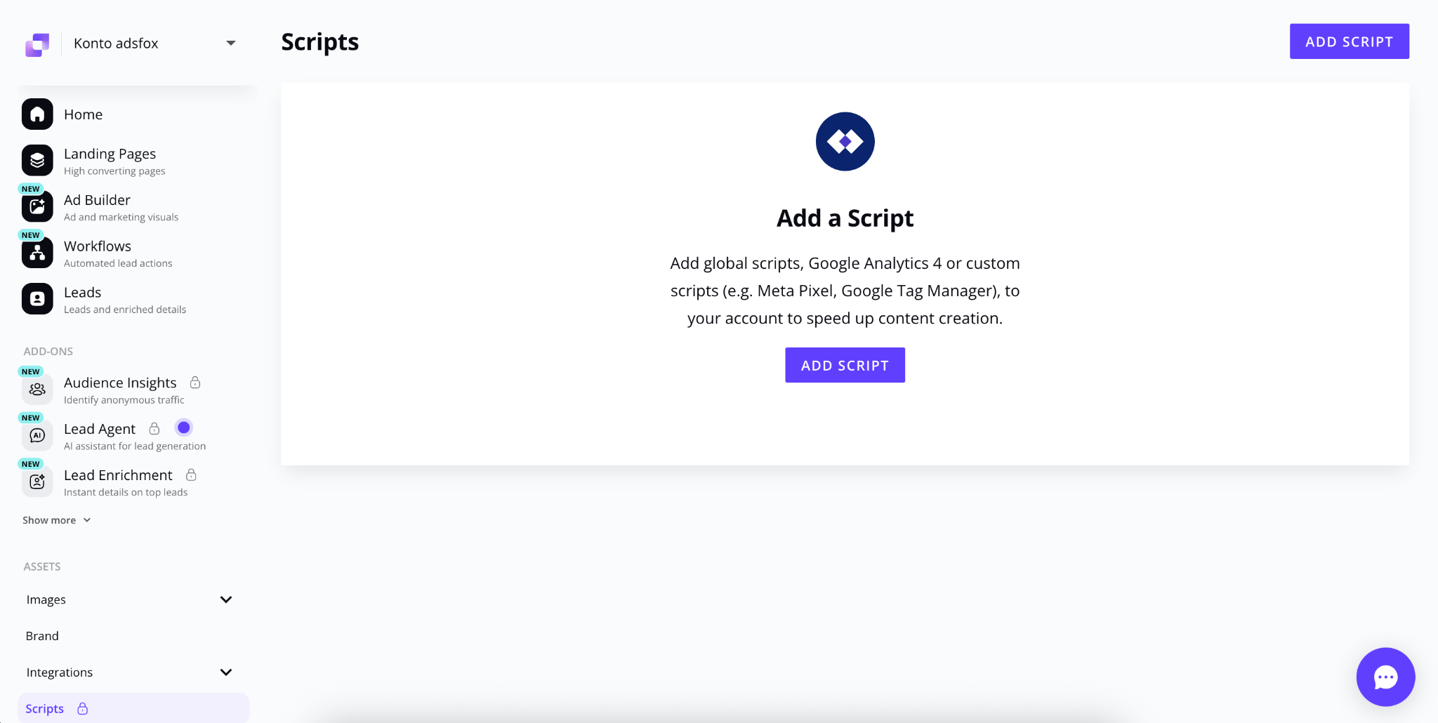Image resolution: width=1438 pixels, height=723 pixels.
Task: Click the purple dot beside Lead Agent
Action: tap(184, 427)
